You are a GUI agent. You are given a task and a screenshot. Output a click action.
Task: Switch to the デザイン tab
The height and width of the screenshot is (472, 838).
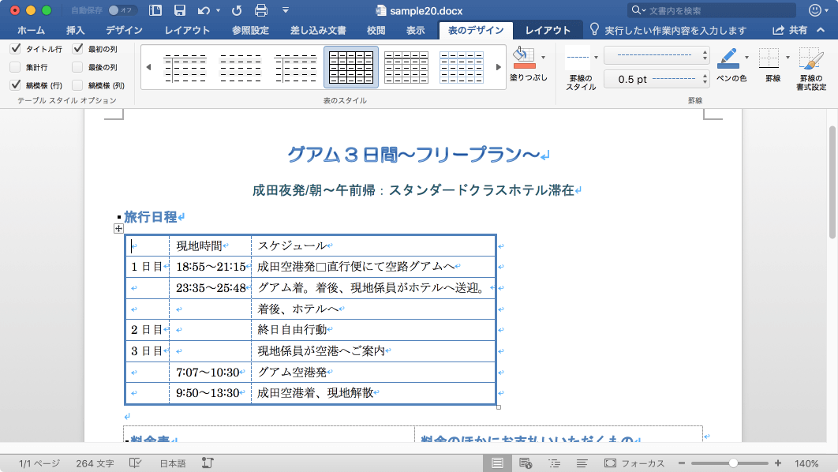pyautogui.click(x=124, y=31)
